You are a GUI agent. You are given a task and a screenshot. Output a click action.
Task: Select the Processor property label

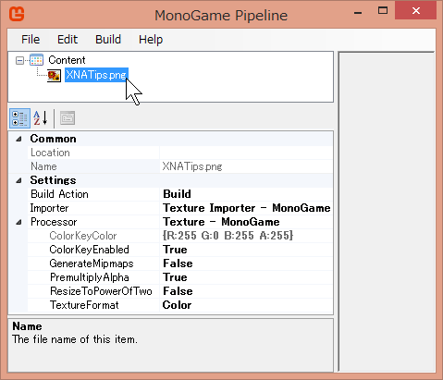click(54, 222)
